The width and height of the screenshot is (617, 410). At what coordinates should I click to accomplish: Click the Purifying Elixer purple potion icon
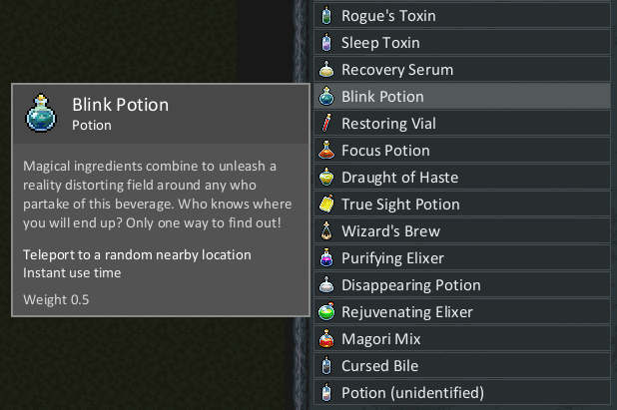(326, 258)
